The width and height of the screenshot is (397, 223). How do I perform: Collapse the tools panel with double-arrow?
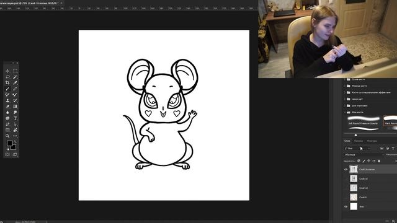[13, 63]
